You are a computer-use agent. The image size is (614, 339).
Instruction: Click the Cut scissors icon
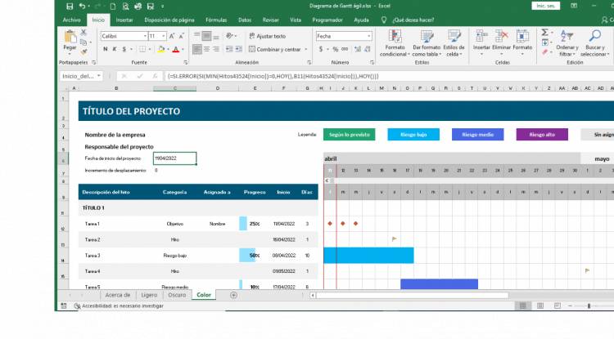point(84,33)
